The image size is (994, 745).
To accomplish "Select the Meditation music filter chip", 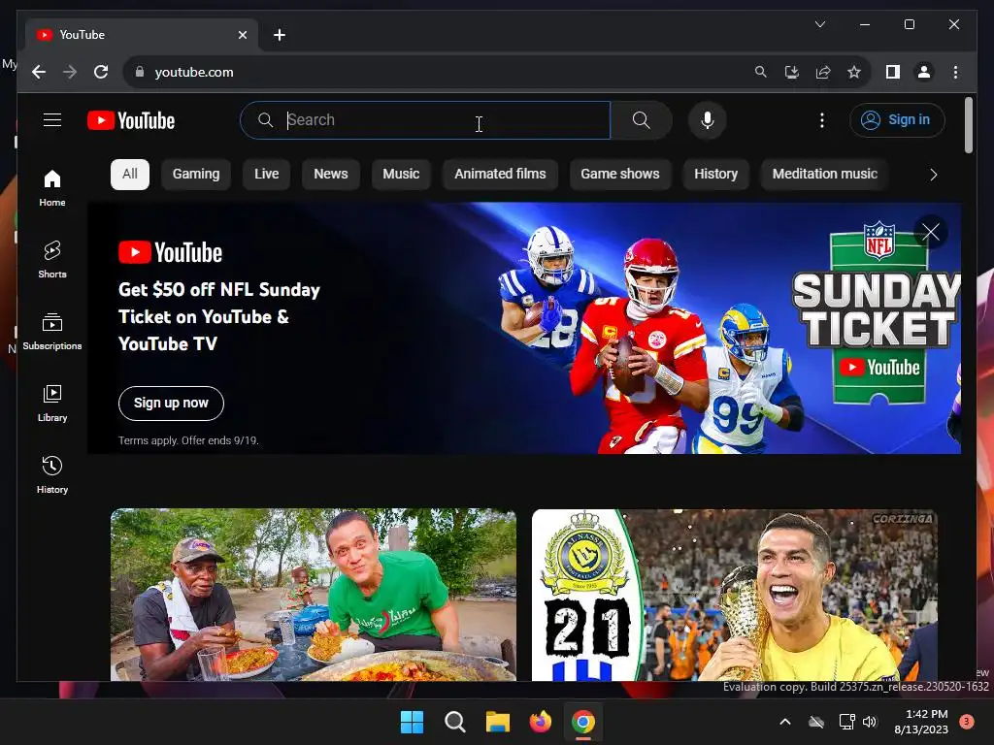I will pyautogui.click(x=825, y=175).
